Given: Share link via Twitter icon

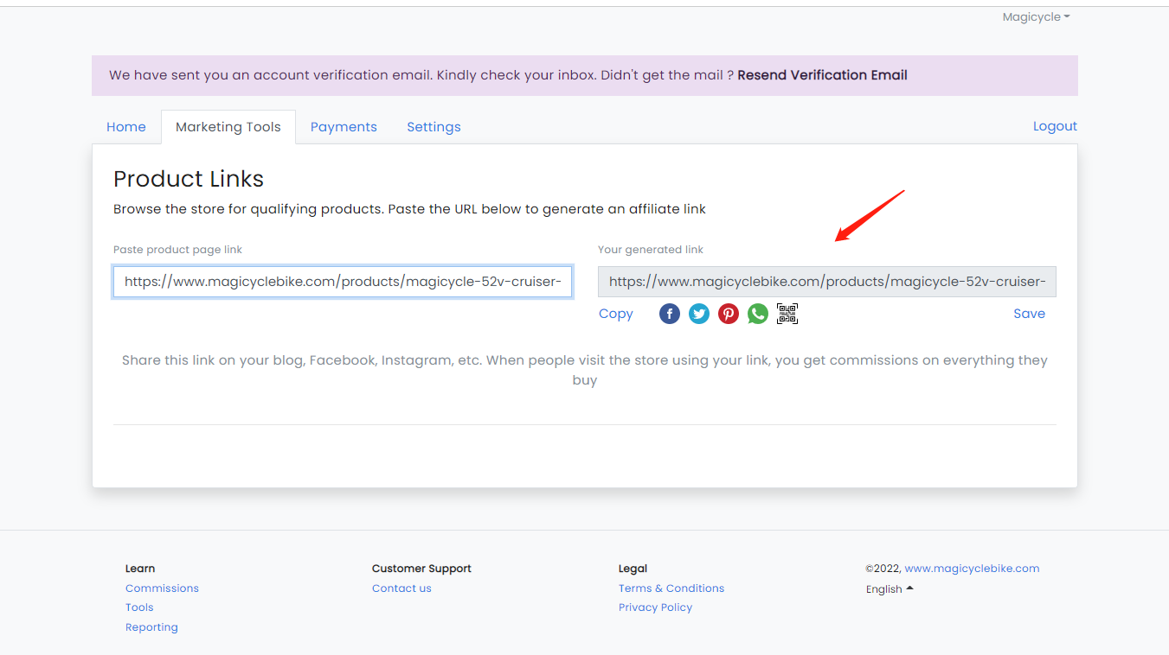Looking at the screenshot, I should (x=699, y=314).
